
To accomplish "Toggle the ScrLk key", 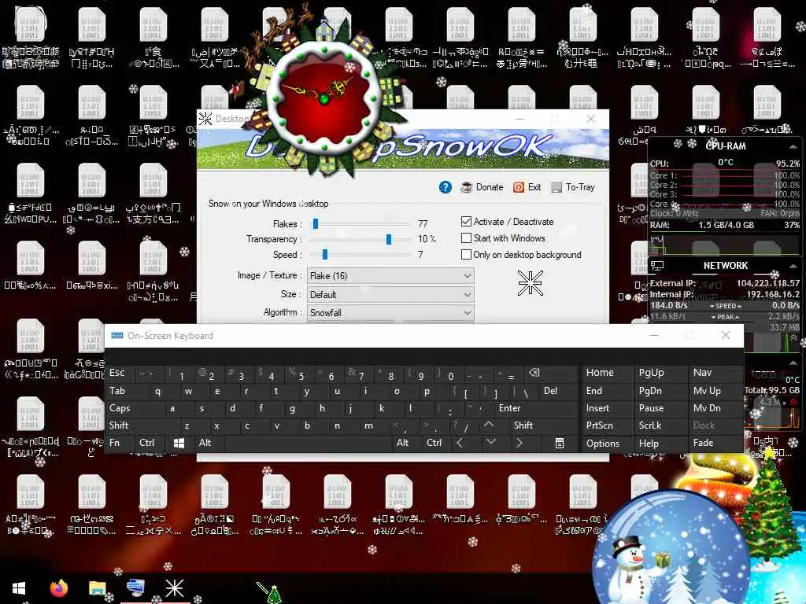I will point(660,425).
